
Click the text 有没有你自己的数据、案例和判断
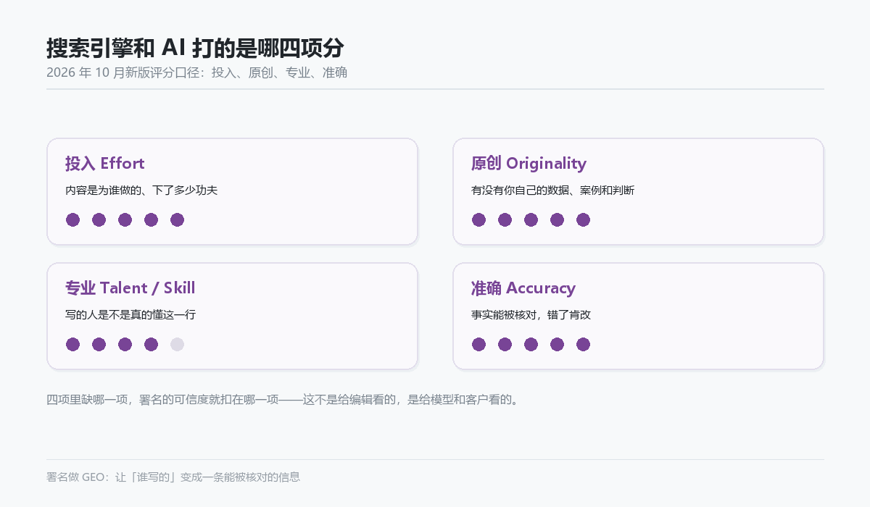pos(552,190)
